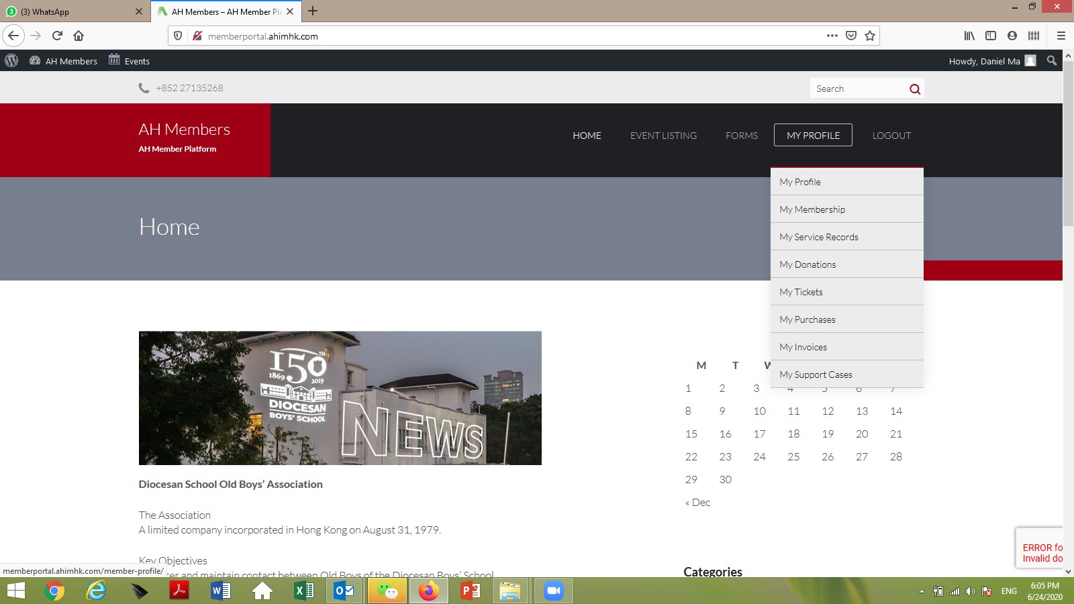Click the WordPress logo in admin bar

[x=11, y=60]
